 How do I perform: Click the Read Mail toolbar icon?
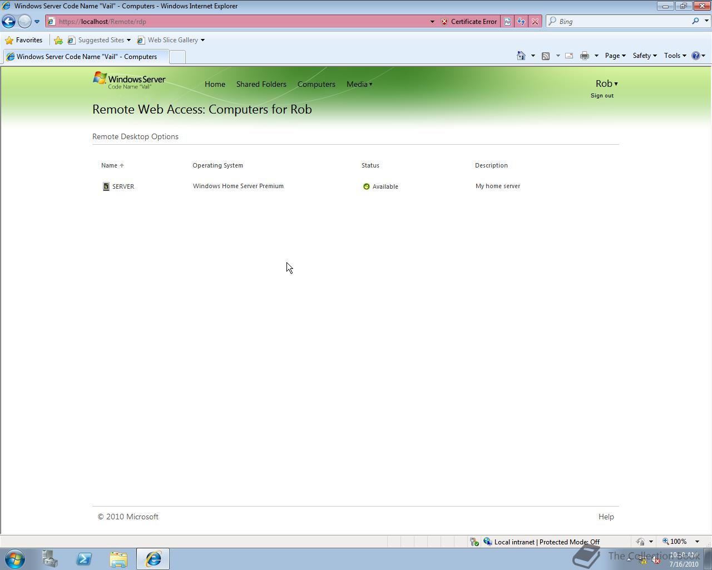pos(569,56)
